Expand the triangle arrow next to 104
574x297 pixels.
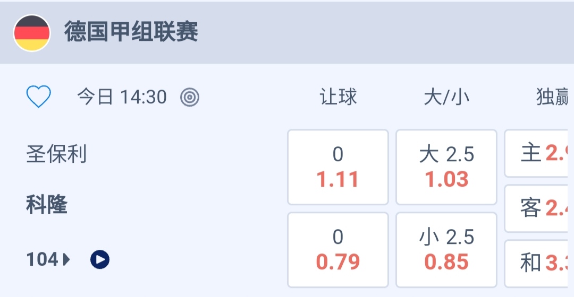tap(66, 259)
